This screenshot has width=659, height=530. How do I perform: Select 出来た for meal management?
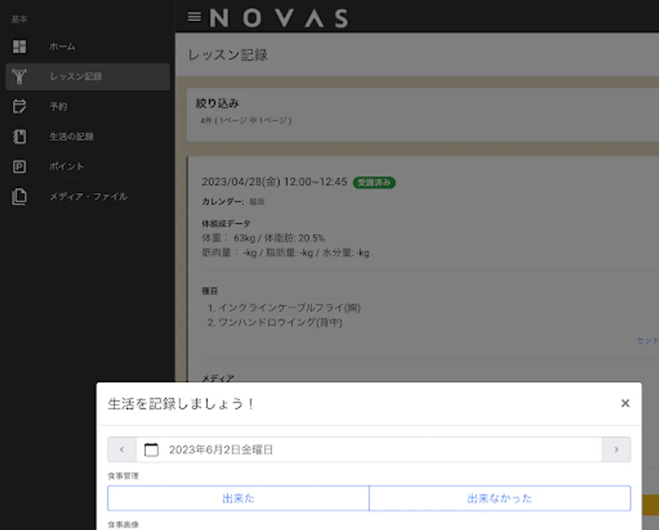click(238, 499)
